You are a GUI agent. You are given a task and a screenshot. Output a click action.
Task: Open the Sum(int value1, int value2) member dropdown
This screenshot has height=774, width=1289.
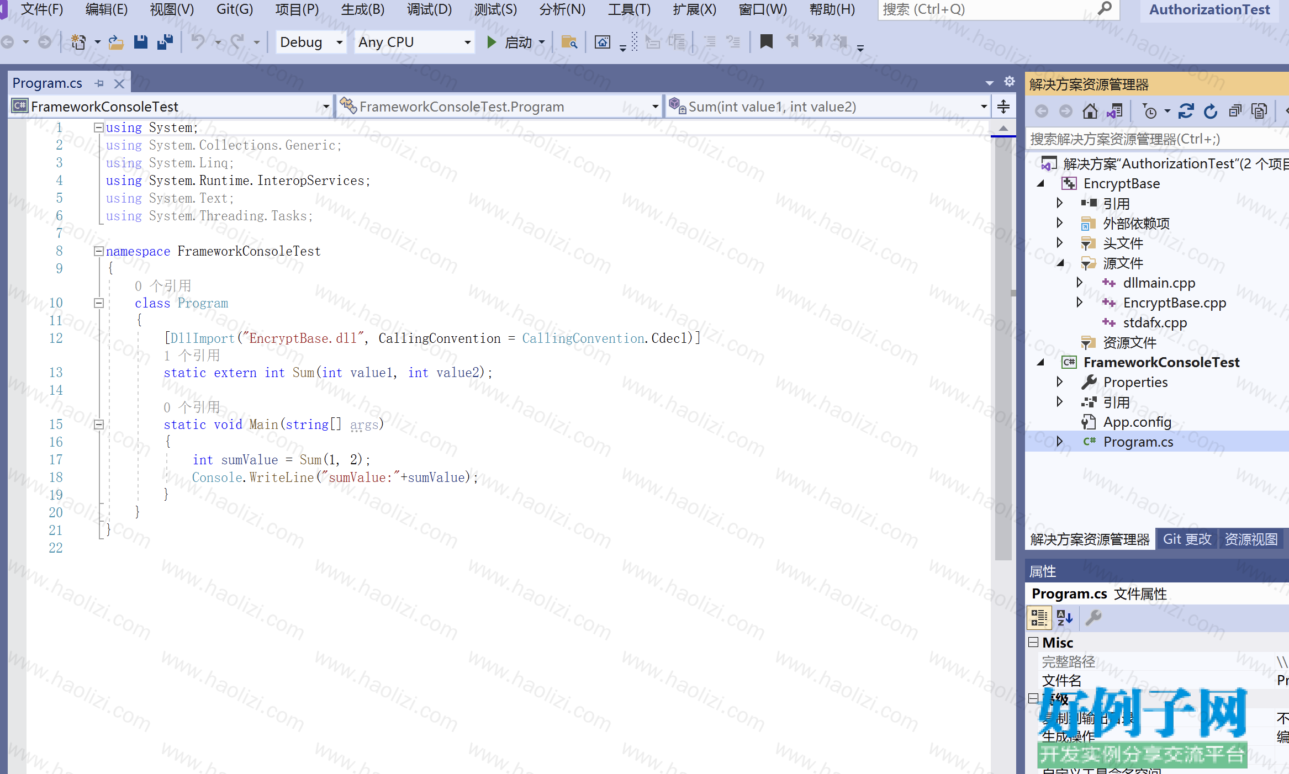pyautogui.click(x=828, y=107)
